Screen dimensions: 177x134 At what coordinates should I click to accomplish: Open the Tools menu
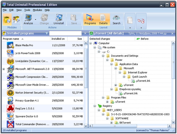point(27,10)
